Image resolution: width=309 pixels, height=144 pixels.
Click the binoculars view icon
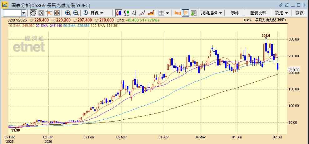pyautogui.click(x=41, y=13)
